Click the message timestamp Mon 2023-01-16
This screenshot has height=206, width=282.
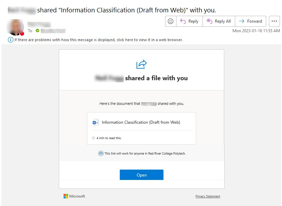(x=256, y=31)
